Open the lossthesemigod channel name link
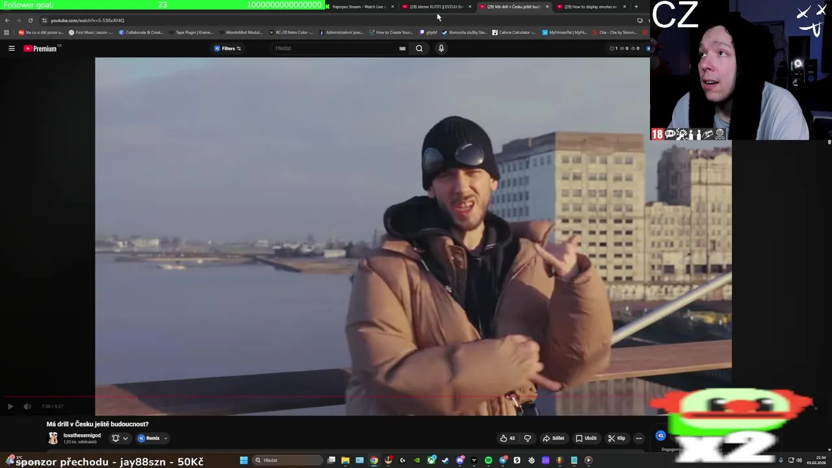Viewport: 832px width, 468px height. [82, 435]
